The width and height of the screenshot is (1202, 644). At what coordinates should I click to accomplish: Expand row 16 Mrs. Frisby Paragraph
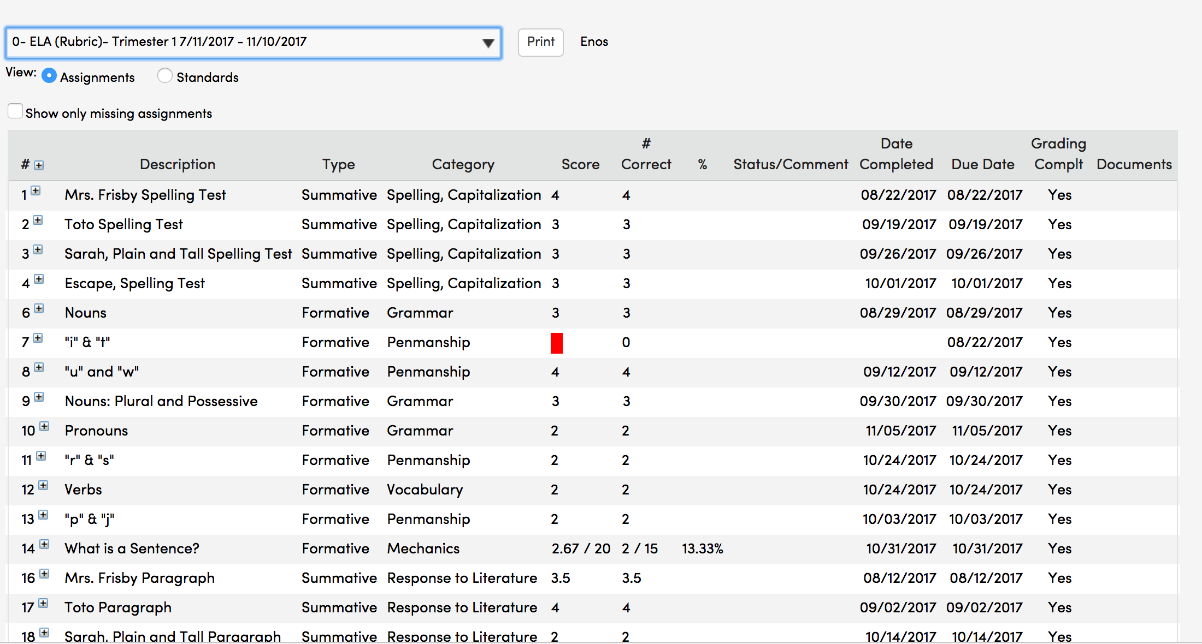pos(44,574)
